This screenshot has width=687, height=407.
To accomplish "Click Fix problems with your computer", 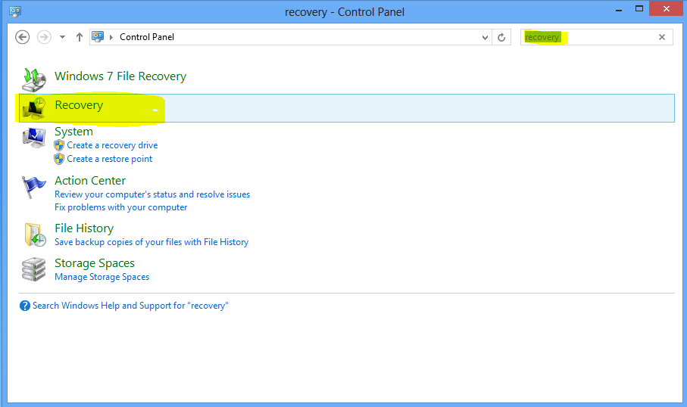I will coord(120,207).
